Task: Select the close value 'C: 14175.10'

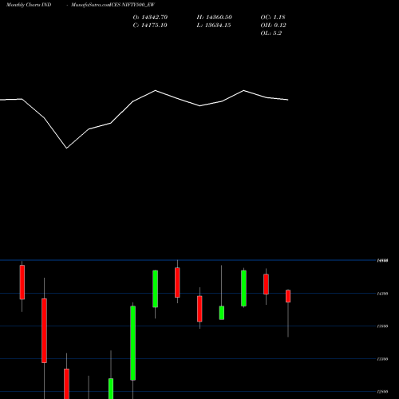Action: tap(150, 26)
